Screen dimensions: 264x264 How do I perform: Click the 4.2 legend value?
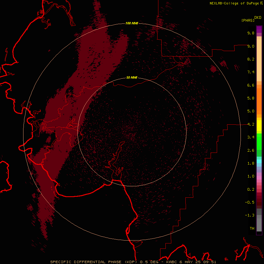point(251,124)
